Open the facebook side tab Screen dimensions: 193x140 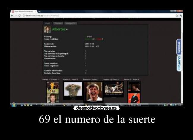pyautogui.click(x=179, y=47)
